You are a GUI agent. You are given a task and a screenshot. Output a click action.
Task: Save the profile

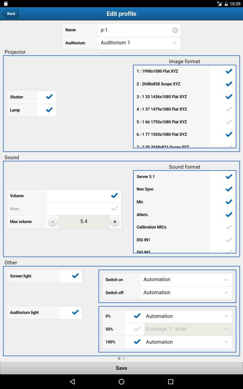coord(121,368)
